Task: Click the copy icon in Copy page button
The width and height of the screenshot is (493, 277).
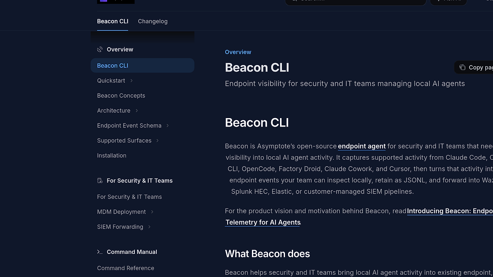Action: coord(463,67)
